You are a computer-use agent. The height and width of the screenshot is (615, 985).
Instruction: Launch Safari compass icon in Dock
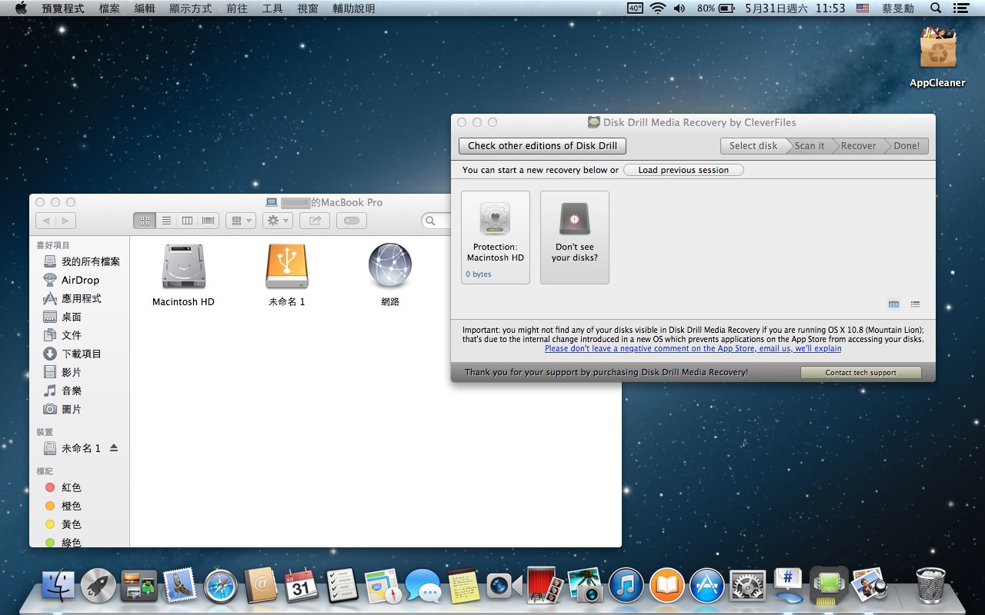[221, 587]
